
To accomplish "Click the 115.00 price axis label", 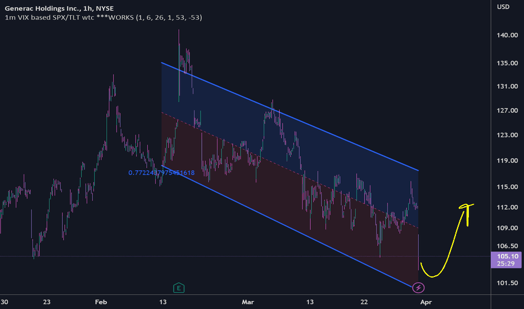I will point(507,187).
